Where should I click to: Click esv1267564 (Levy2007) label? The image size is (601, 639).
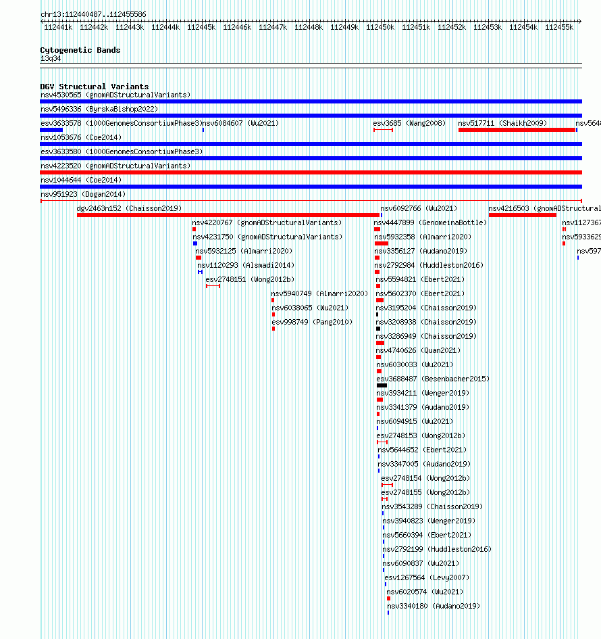click(x=427, y=578)
